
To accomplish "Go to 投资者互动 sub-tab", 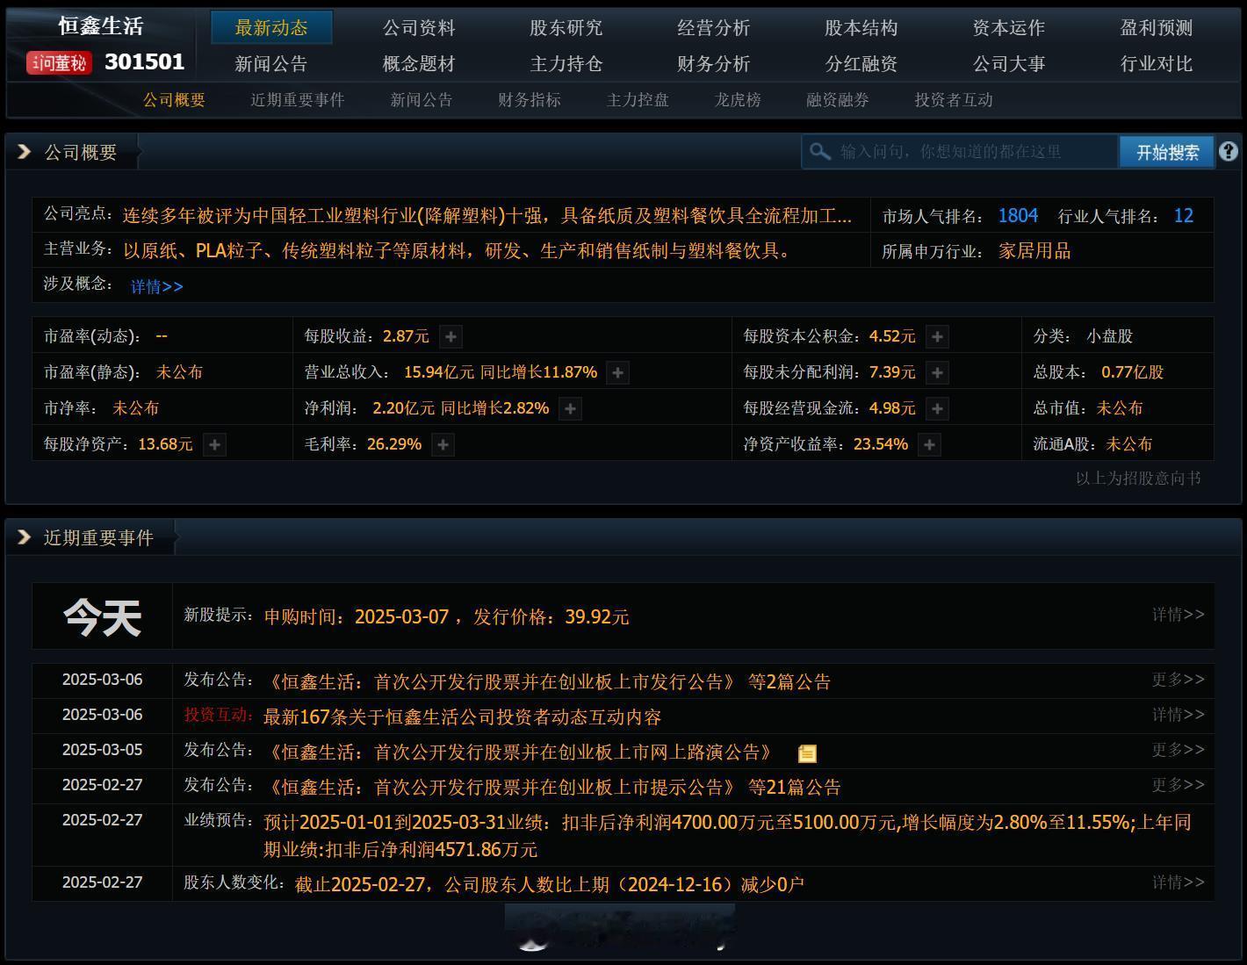I will (954, 100).
